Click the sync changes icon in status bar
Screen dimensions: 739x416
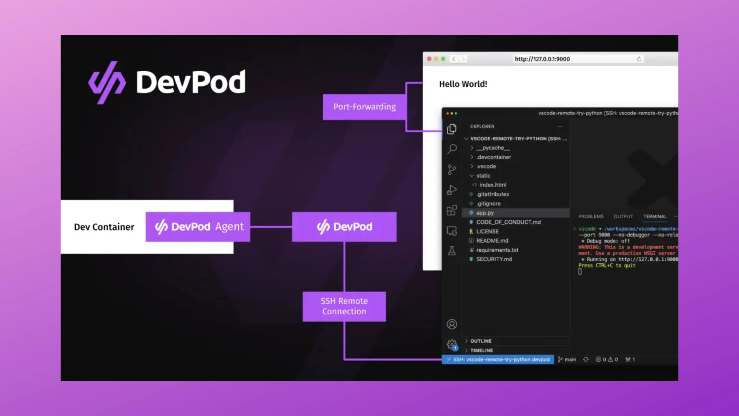[x=586, y=359]
